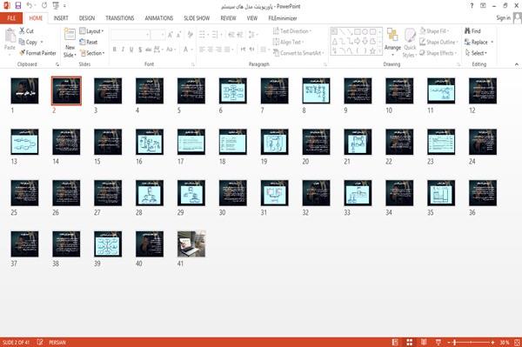Click zoom out minus button
Image resolution: width=522 pixels, height=347 pixels.
(x=448, y=342)
